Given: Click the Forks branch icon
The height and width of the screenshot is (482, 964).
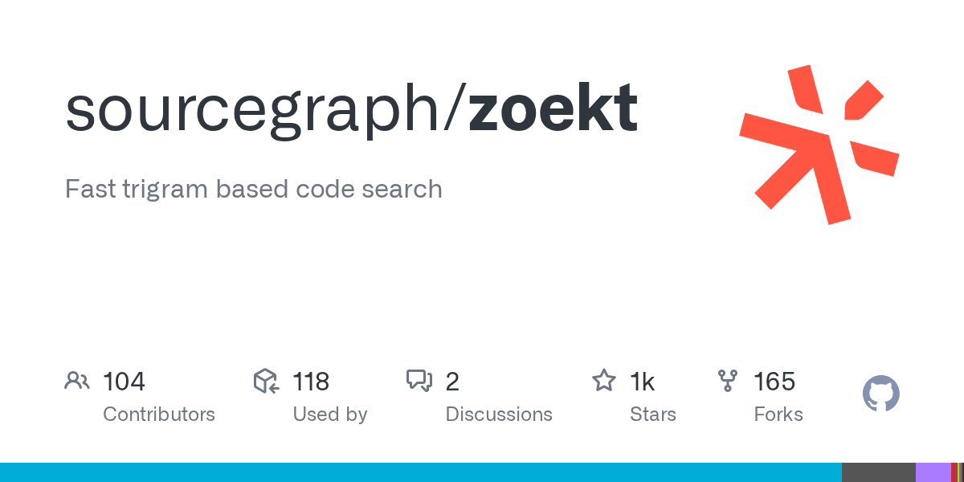Looking at the screenshot, I should [x=728, y=381].
